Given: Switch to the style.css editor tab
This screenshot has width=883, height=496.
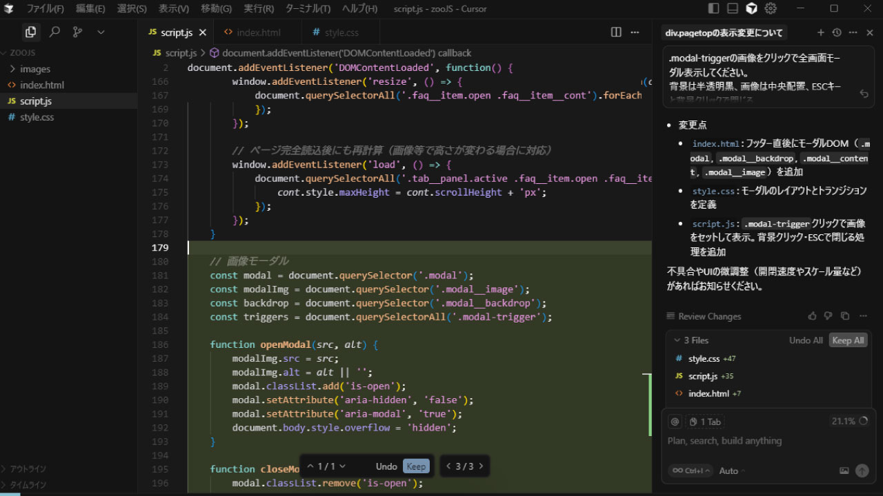Looking at the screenshot, I should [x=341, y=32].
